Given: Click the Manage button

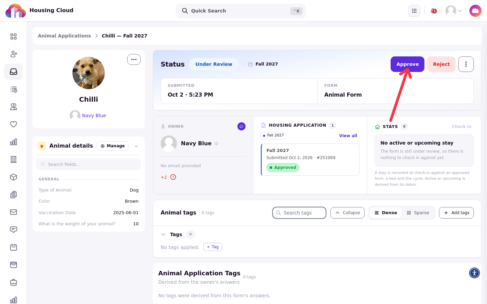Looking at the screenshot, I should click(113, 146).
